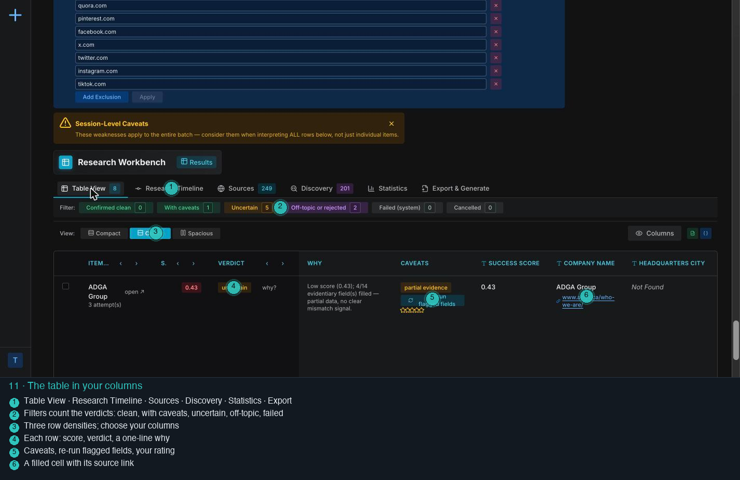Delete the twitter.com exclusion
The image size is (740, 480).
496,58
